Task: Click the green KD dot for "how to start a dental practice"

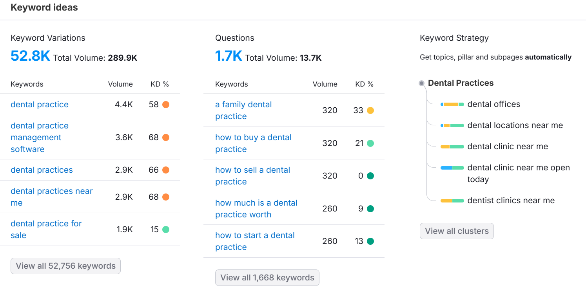Action: click(x=370, y=241)
